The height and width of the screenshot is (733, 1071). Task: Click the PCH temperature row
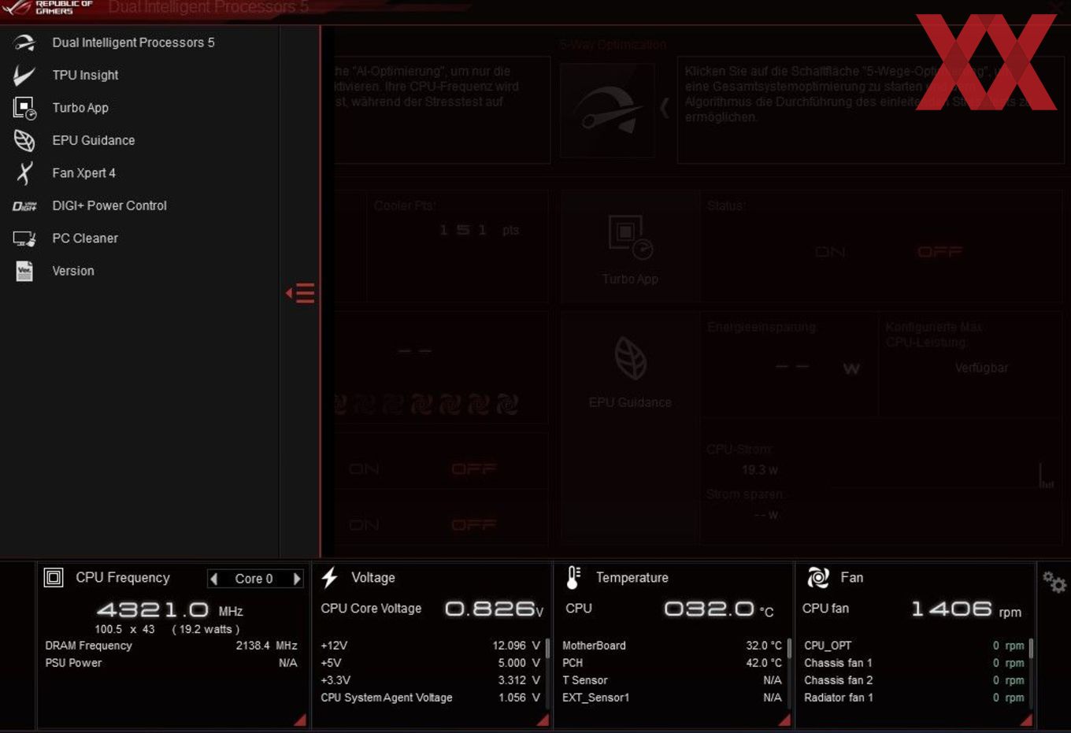point(672,663)
